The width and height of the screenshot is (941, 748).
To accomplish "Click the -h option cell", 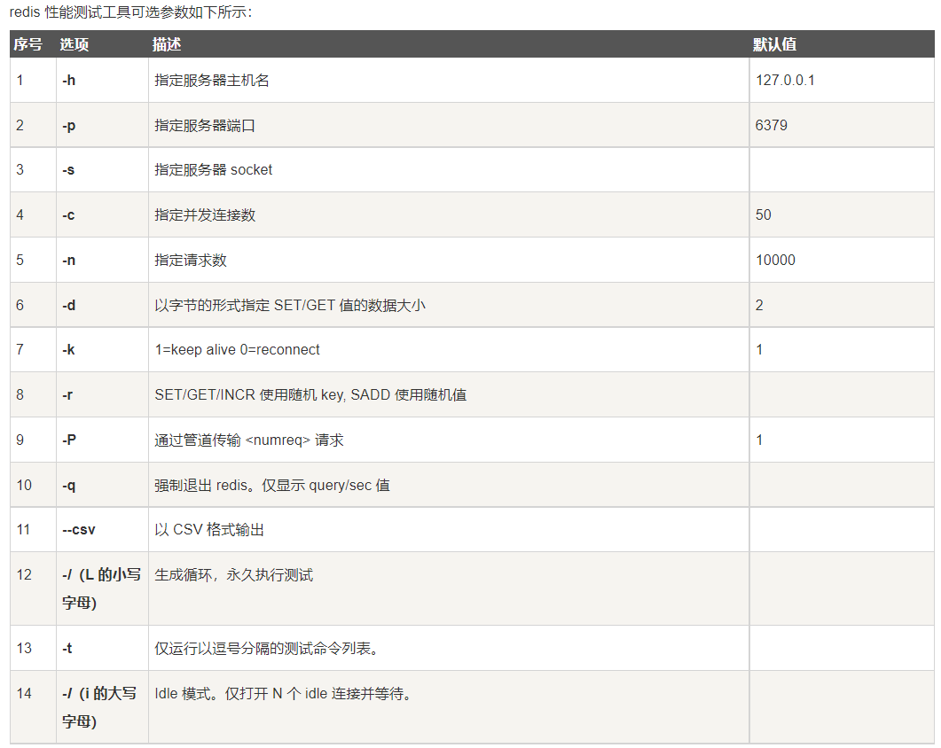I will (69, 81).
